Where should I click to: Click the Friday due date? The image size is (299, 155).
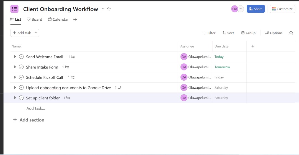click(219, 77)
